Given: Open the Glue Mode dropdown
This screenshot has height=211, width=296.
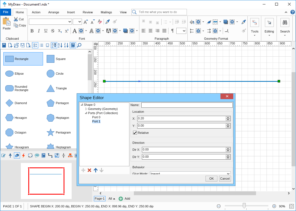Looking at the screenshot, I should click(190, 173).
